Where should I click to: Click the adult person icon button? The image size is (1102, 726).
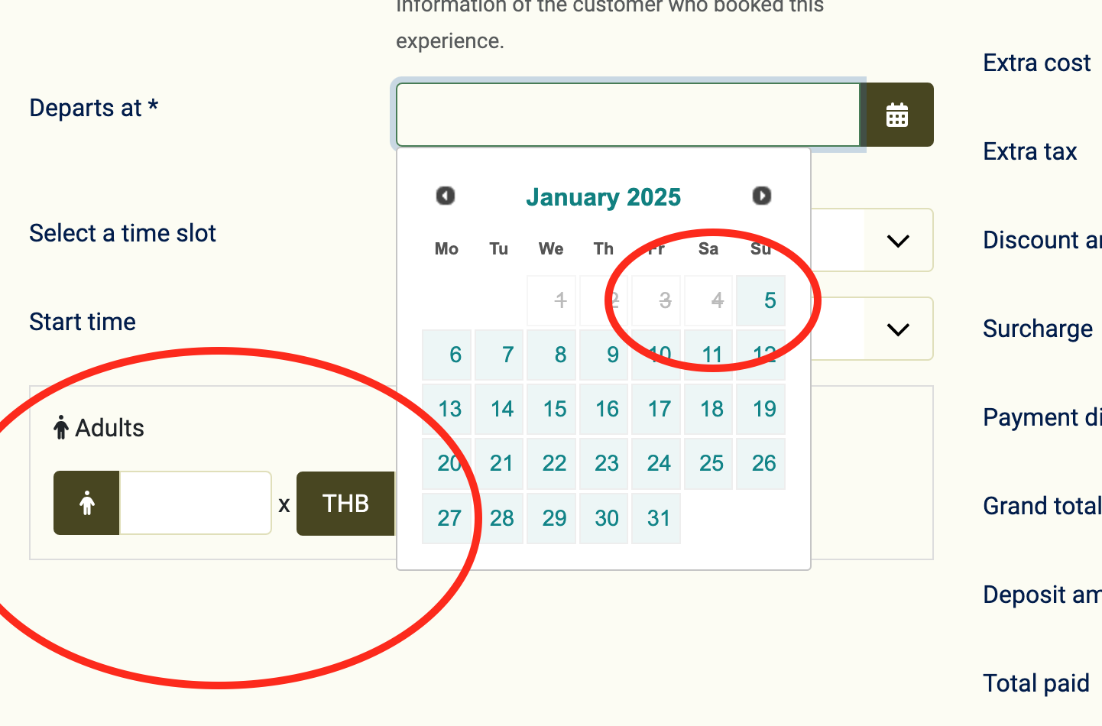(x=86, y=503)
